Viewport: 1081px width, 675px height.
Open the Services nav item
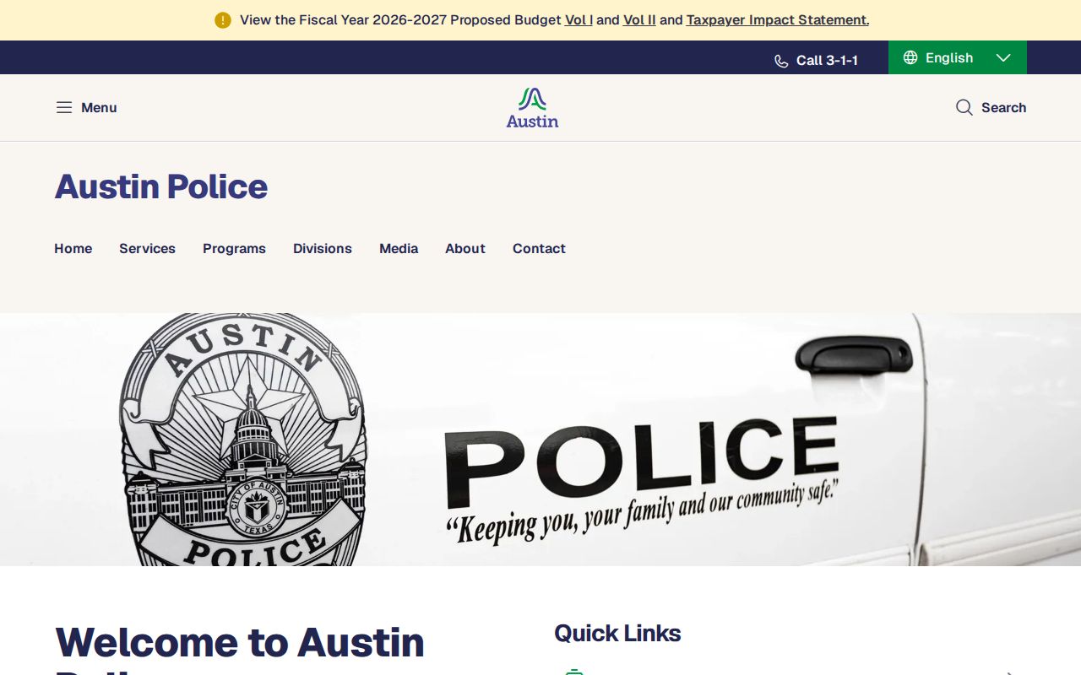click(x=147, y=248)
